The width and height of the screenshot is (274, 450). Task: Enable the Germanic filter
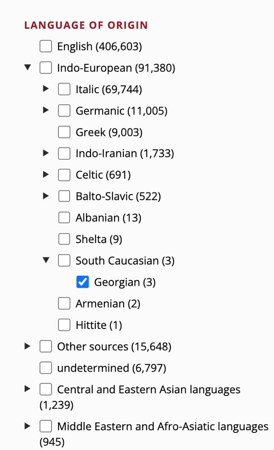[64, 110]
